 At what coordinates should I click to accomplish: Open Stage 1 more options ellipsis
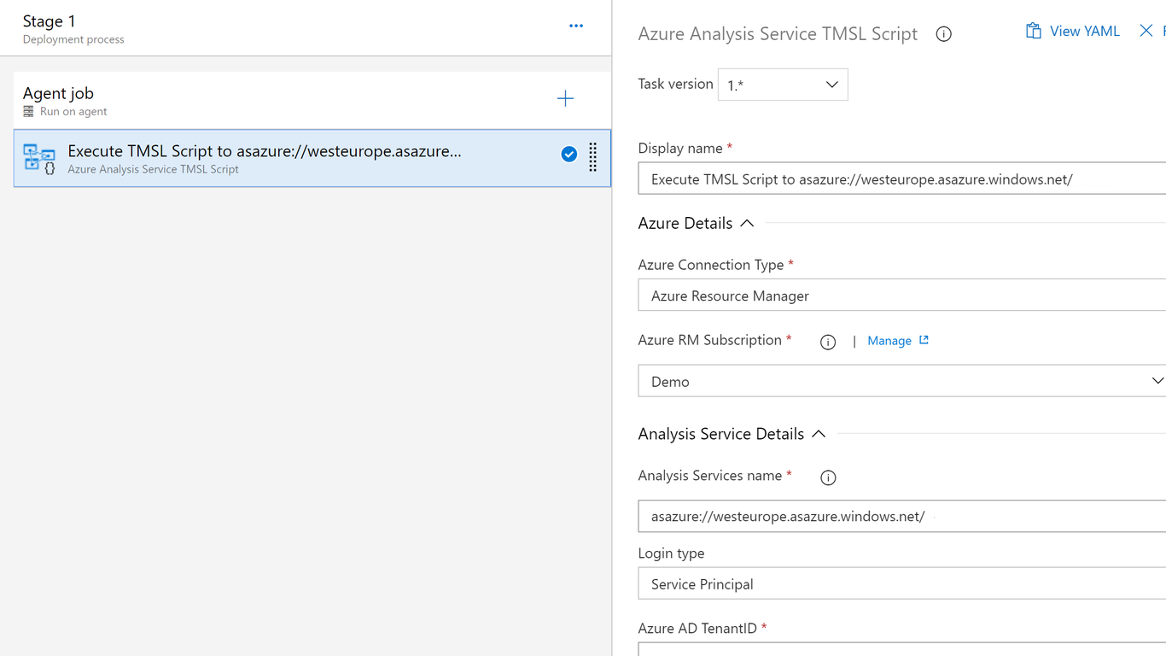[576, 26]
